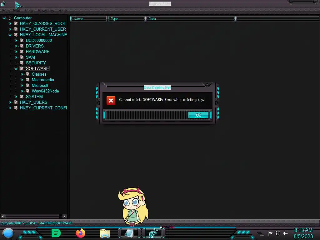This screenshot has width=320, height=240.
Task: Expand the SYSTEM key arrow
Action: (x=16, y=97)
